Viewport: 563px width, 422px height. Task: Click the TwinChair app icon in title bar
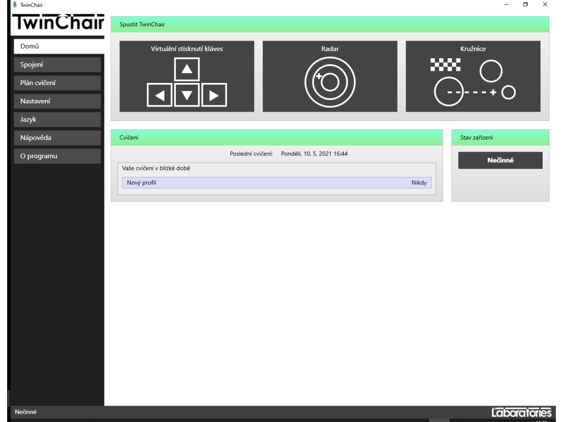(x=15, y=4)
